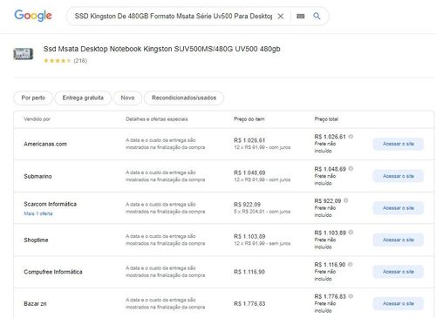Click the Shoptime seller name

[x=36, y=240]
